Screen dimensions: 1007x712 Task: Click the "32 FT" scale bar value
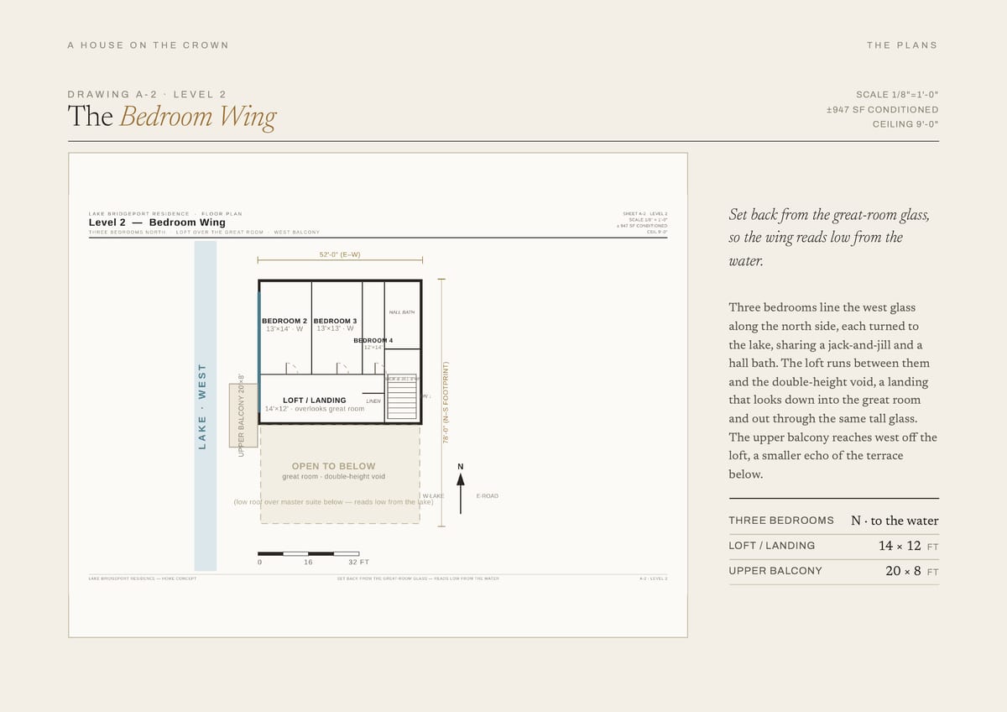point(358,563)
